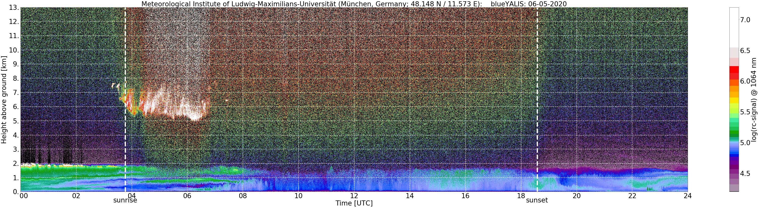
Task: Click the colorbar tick label '5.5'
Action: click(745, 112)
